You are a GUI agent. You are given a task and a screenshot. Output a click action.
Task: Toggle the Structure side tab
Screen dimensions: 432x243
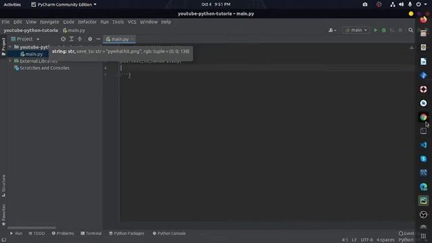point(3,186)
